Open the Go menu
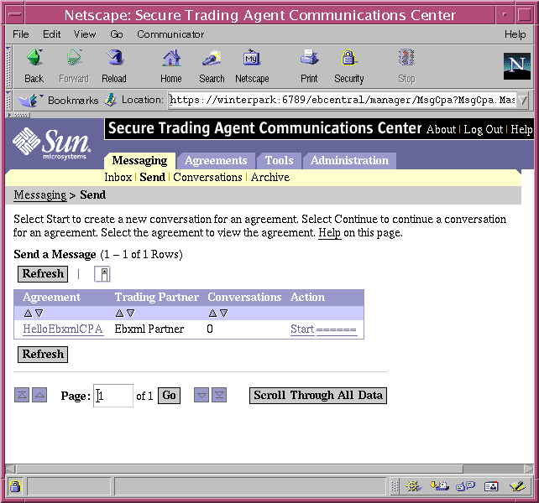Viewport: 539px width, 503px height. pos(116,34)
